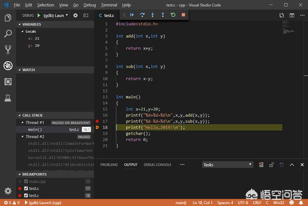Open the Debug menu

tap(90, 5)
